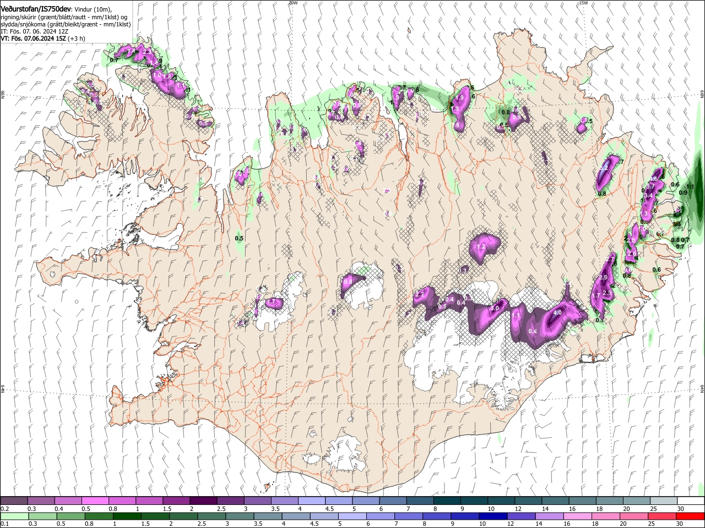Click the '1.1' value offshore in dark green
The image size is (705, 528).
tap(691, 187)
